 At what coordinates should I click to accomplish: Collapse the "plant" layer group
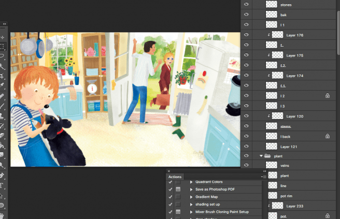tap(261, 156)
